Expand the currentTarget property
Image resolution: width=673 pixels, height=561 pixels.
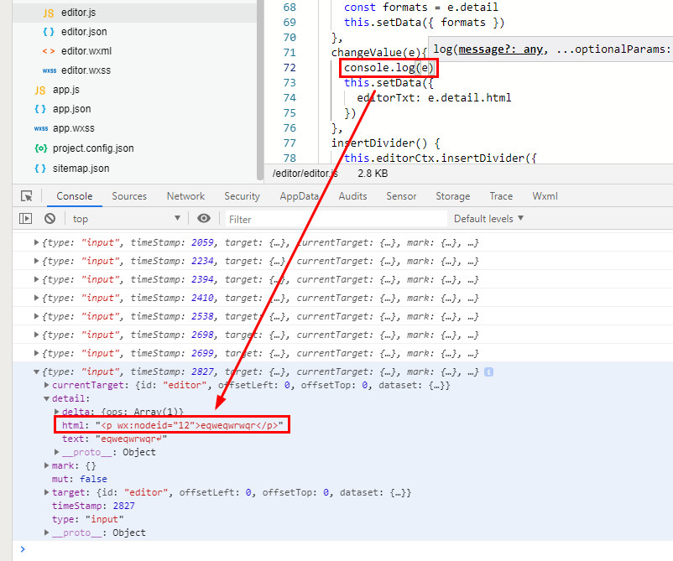click(x=47, y=385)
